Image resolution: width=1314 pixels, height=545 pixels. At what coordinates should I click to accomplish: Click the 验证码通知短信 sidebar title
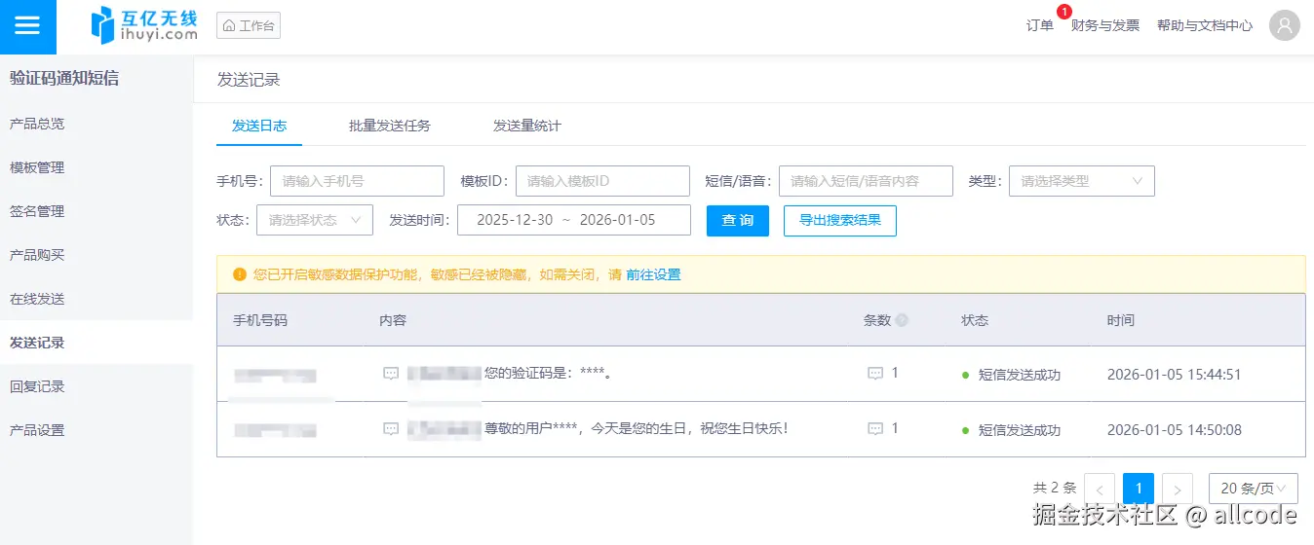[64, 79]
